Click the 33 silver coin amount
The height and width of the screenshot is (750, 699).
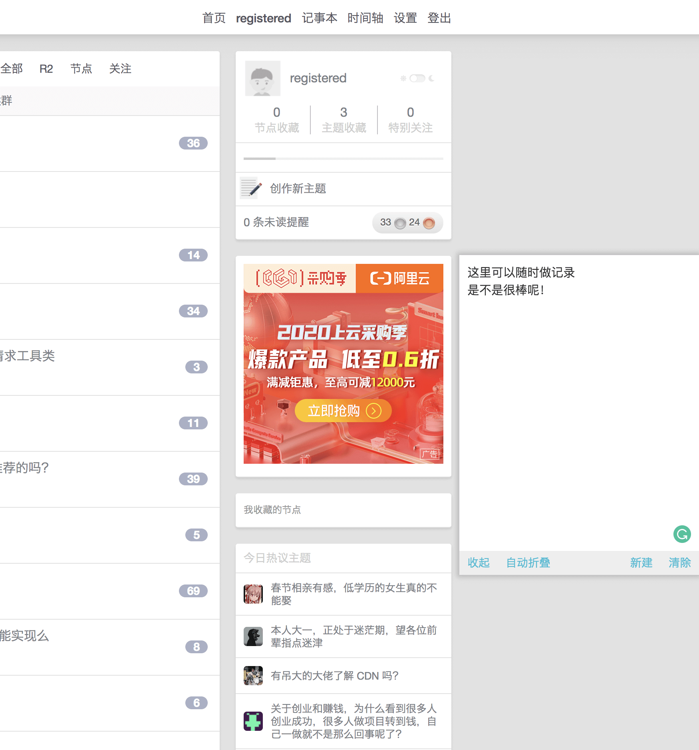pyautogui.click(x=385, y=222)
